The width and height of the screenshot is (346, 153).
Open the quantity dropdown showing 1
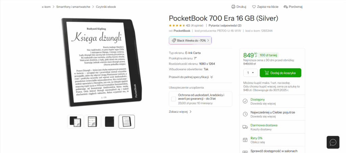(250, 73)
